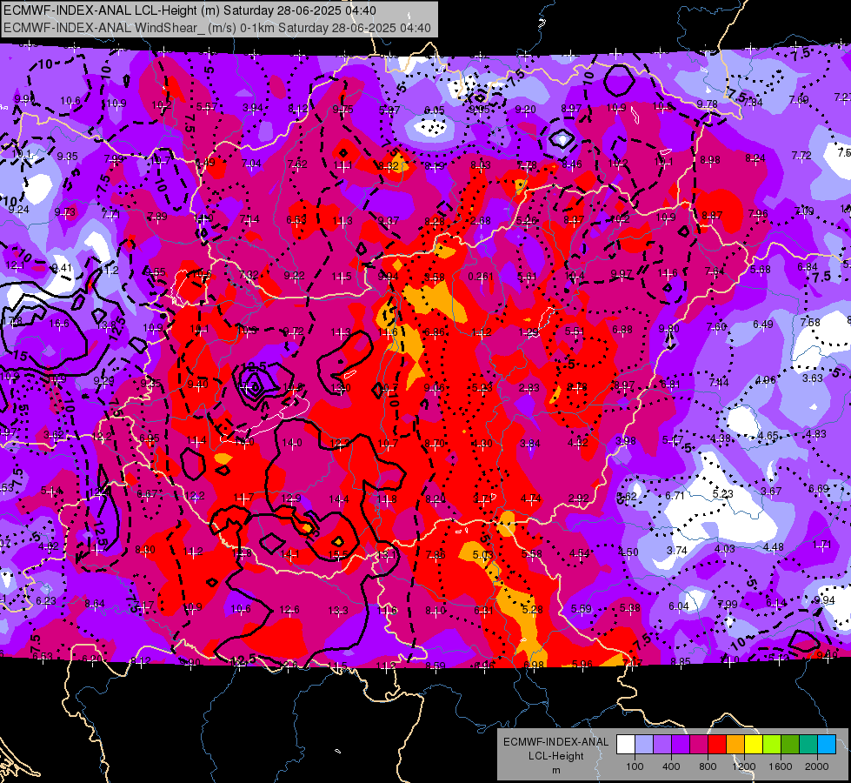Click the grid value 9.80
This screenshot has height=783, width=851.
tap(668, 329)
